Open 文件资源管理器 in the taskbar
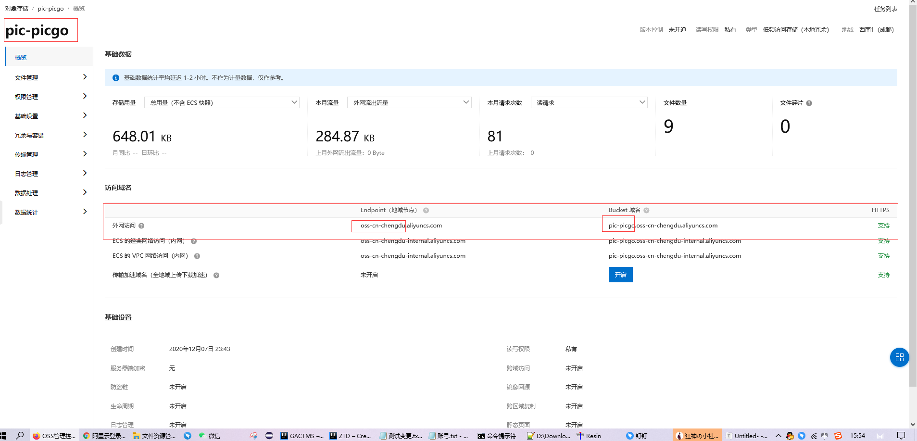 (x=155, y=436)
